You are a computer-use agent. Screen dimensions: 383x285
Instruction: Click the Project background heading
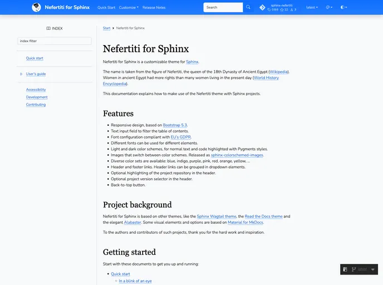(x=138, y=205)
